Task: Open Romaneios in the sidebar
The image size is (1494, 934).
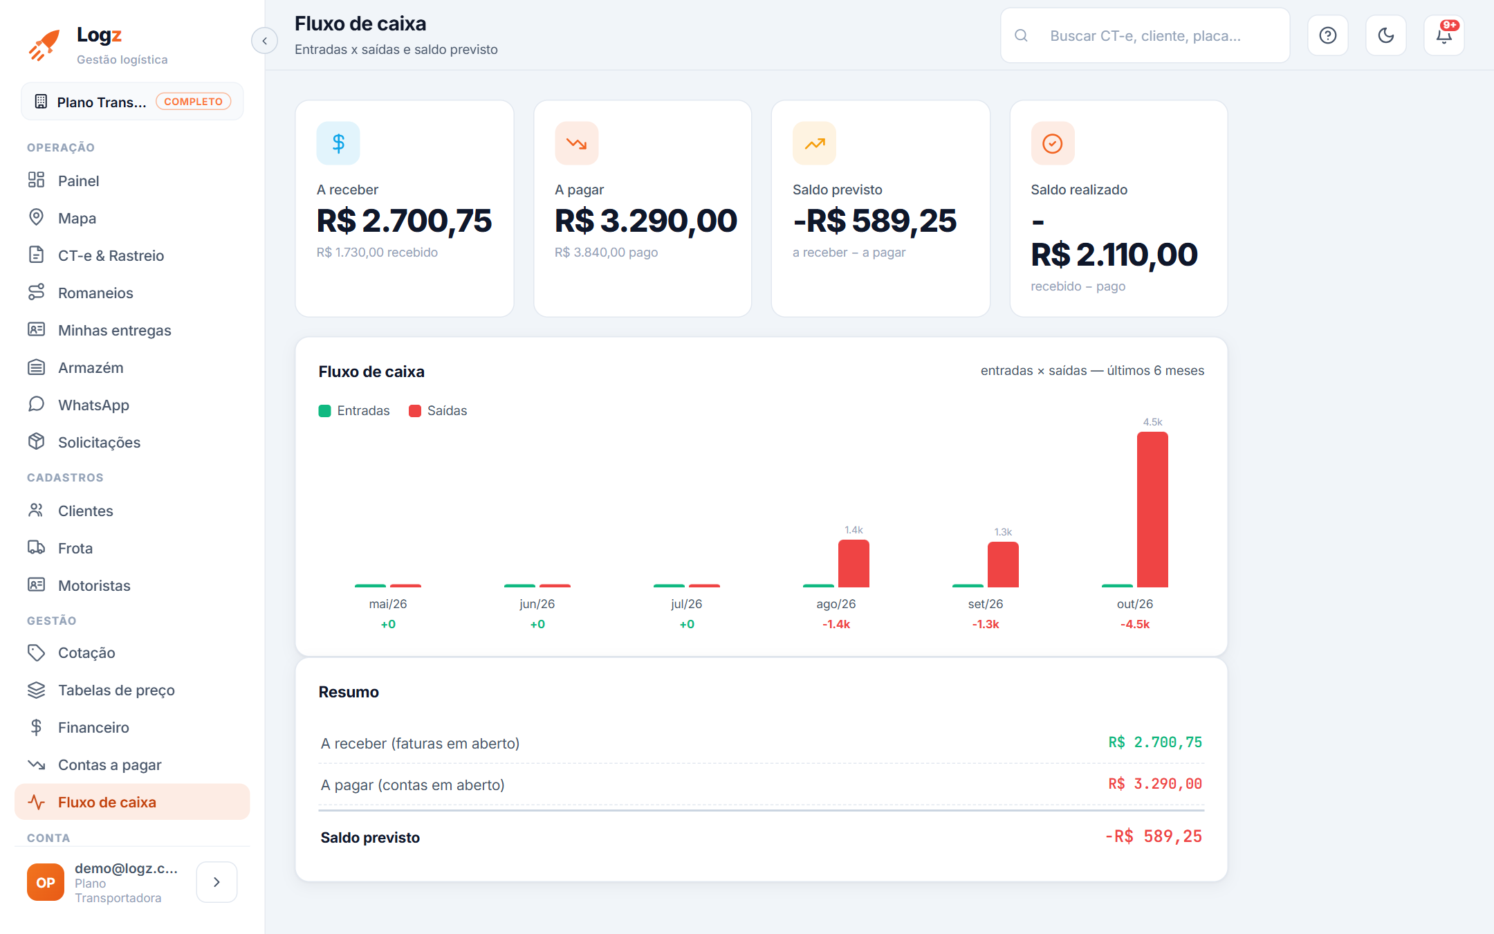Action: pos(131,293)
